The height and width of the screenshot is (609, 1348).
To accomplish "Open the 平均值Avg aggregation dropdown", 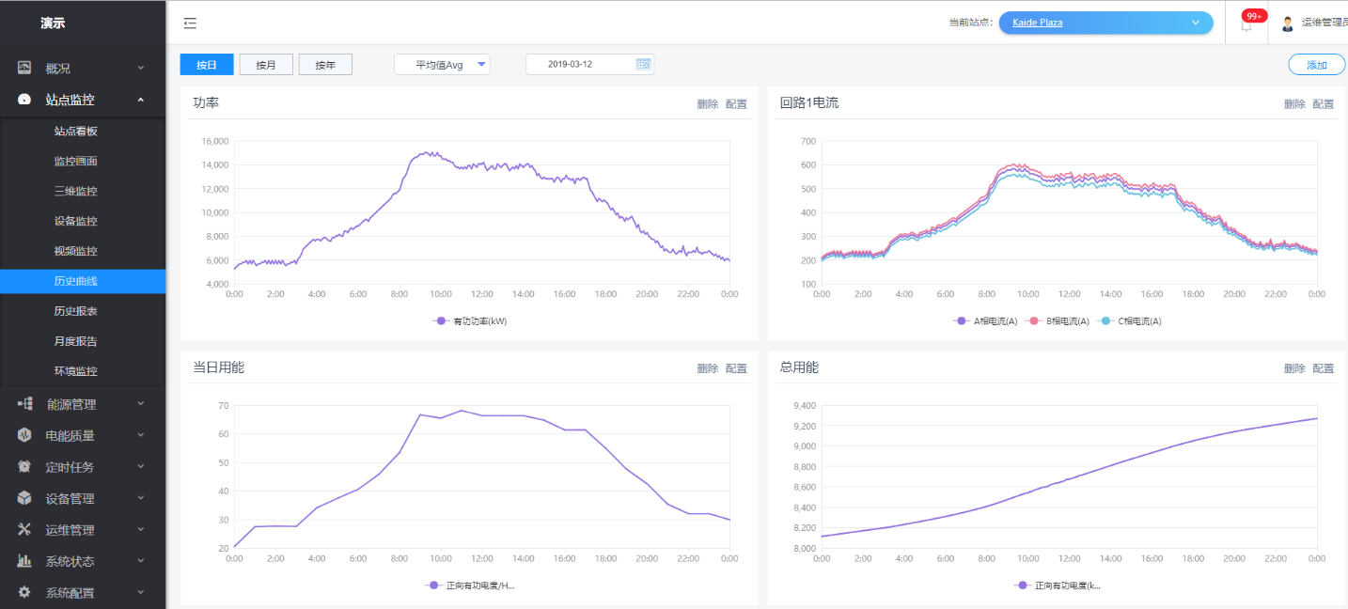I will [442, 65].
